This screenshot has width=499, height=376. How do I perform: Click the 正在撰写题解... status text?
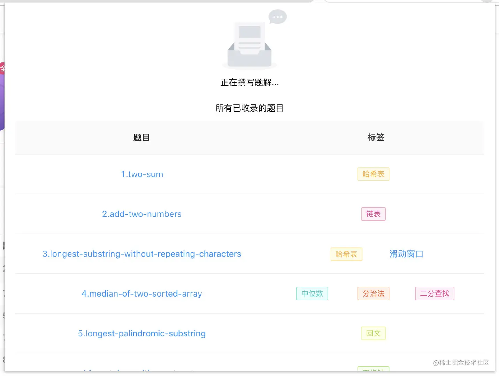pyautogui.click(x=249, y=83)
